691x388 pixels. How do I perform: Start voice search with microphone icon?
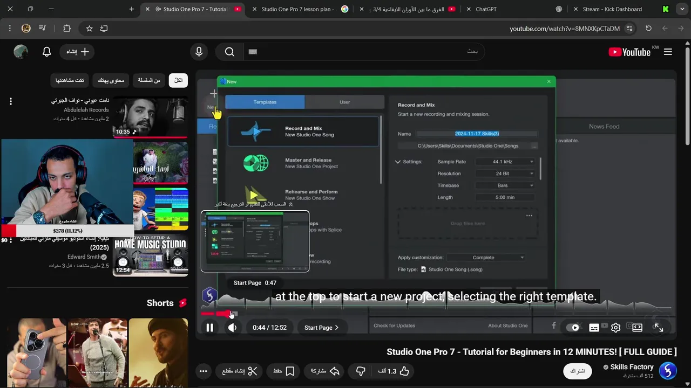point(199,52)
